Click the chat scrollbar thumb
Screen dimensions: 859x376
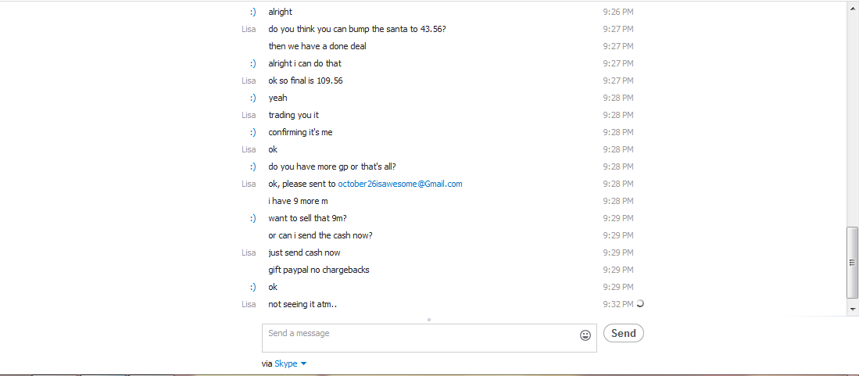(x=853, y=262)
